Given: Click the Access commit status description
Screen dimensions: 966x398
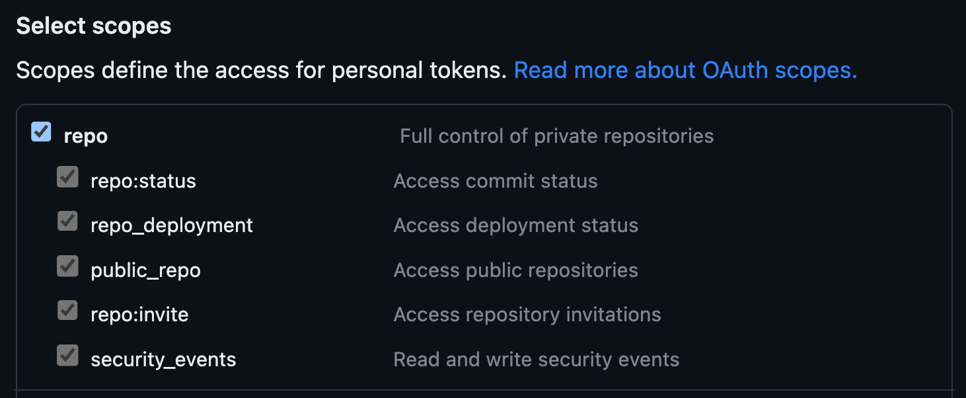Looking at the screenshot, I should [496, 180].
